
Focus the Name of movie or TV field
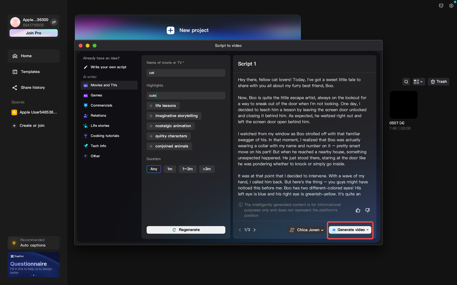click(x=186, y=73)
